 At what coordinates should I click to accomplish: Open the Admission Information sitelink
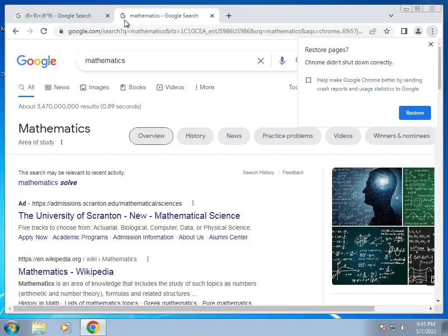click(143, 237)
